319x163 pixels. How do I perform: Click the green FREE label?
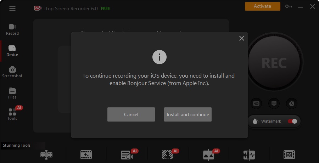coord(105,9)
